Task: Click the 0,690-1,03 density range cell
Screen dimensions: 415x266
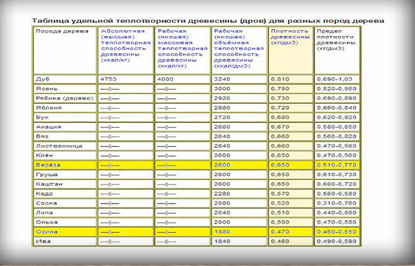Action: click(x=331, y=79)
